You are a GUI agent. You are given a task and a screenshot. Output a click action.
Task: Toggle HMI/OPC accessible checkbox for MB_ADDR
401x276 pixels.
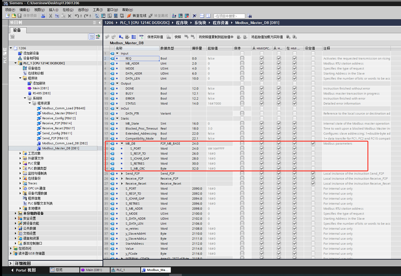point(262,63)
